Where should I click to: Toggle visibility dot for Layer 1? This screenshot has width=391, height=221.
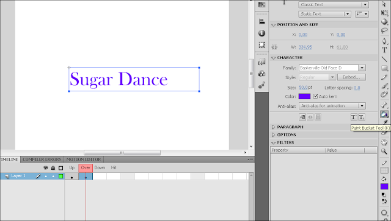46,177
